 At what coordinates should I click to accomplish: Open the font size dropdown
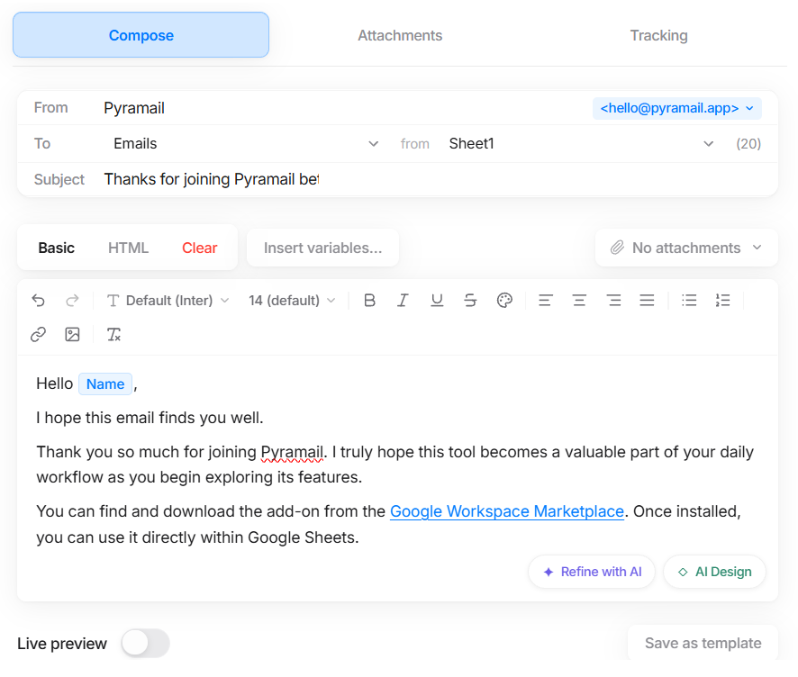click(x=292, y=300)
